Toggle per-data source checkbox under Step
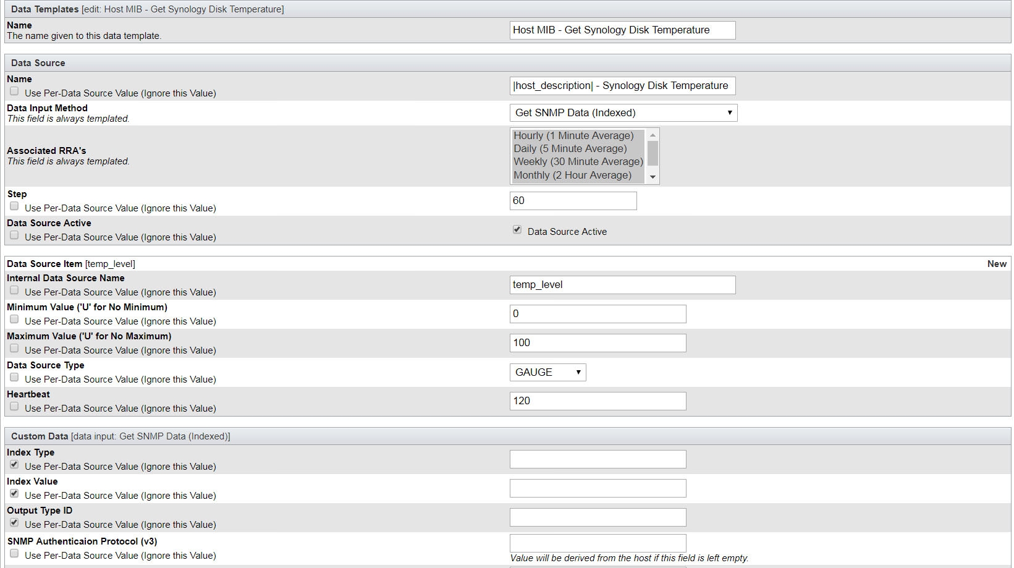Image resolution: width=1014 pixels, height=568 pixels. [14, 206]
